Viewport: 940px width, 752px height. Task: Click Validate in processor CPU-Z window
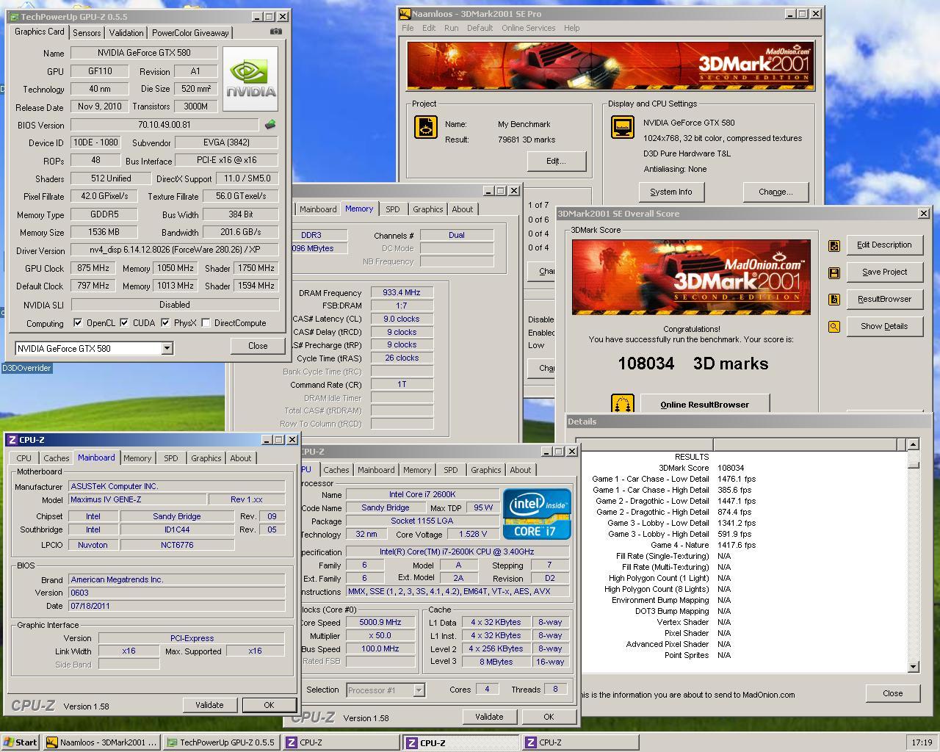coord(489,717)
